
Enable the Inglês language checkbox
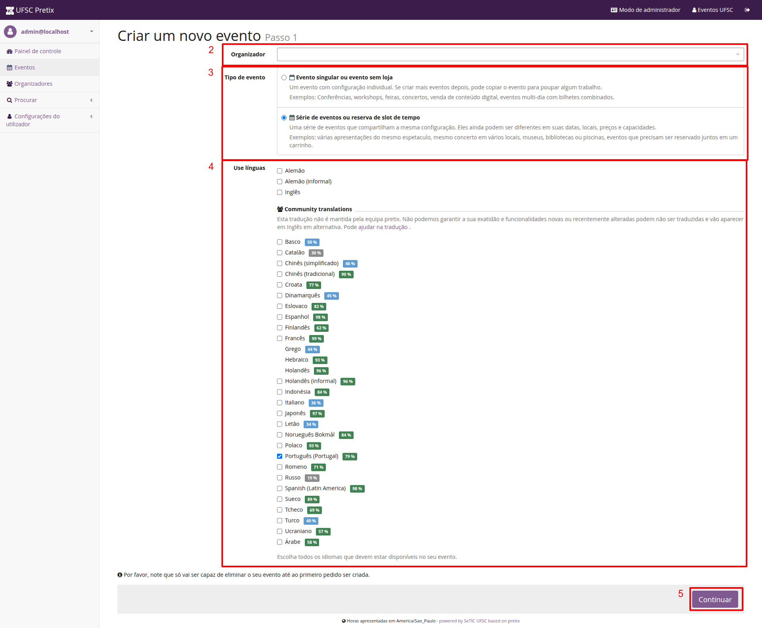[279, 193]
